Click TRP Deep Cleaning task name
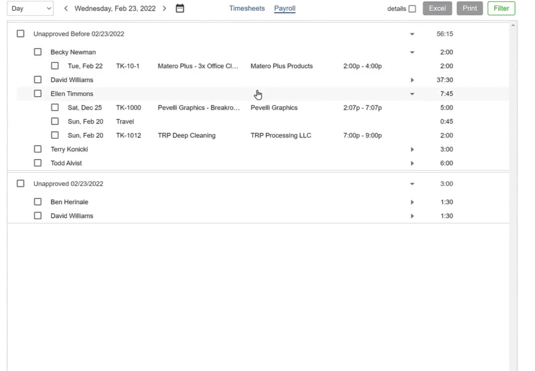The image size is (535, 371). tap(187, 135)
